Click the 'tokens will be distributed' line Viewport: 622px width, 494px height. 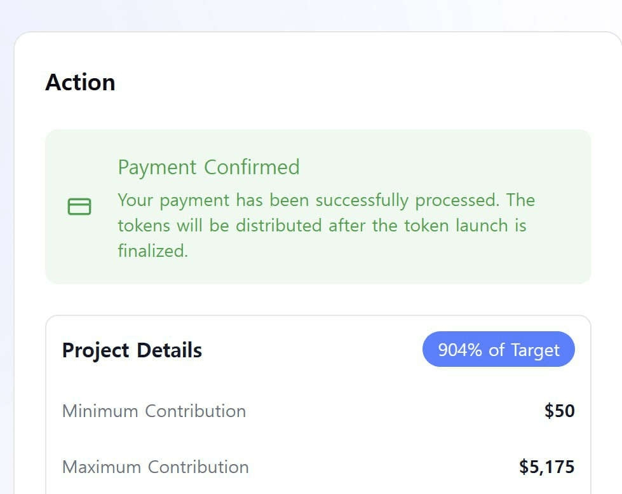click(322, 226)
